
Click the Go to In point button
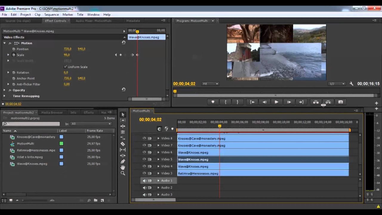coord(252,102)
